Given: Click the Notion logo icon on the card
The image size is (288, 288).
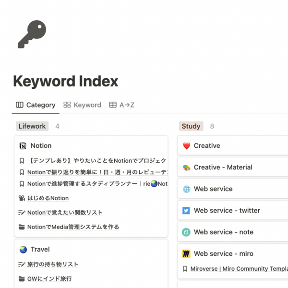Looking at the screenshot, I should coord(23,146).
